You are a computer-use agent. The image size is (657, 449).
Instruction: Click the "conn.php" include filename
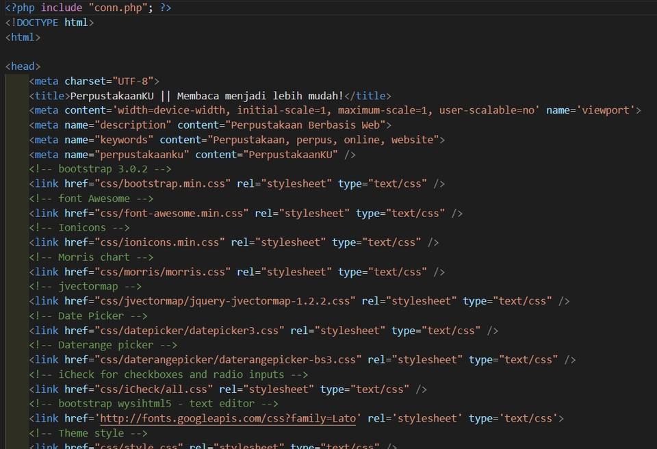pyautogui.click(x=118, y=8)
